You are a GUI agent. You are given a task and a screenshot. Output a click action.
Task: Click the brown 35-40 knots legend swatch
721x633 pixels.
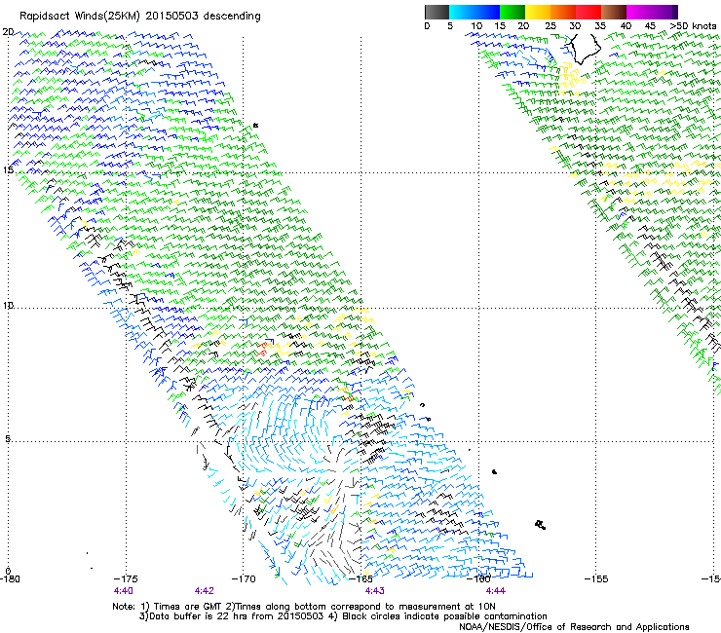pyautogui.click(x=614, y=12)
